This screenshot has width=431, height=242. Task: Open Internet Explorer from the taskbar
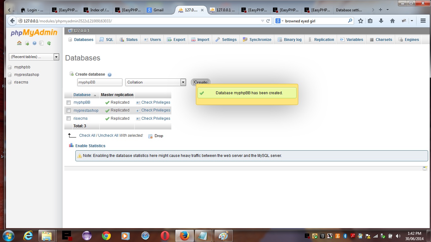coord(28,236)
